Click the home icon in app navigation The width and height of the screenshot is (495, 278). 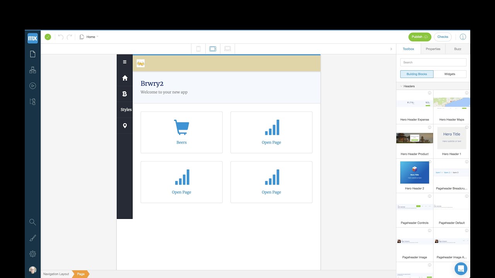point(125,78)
